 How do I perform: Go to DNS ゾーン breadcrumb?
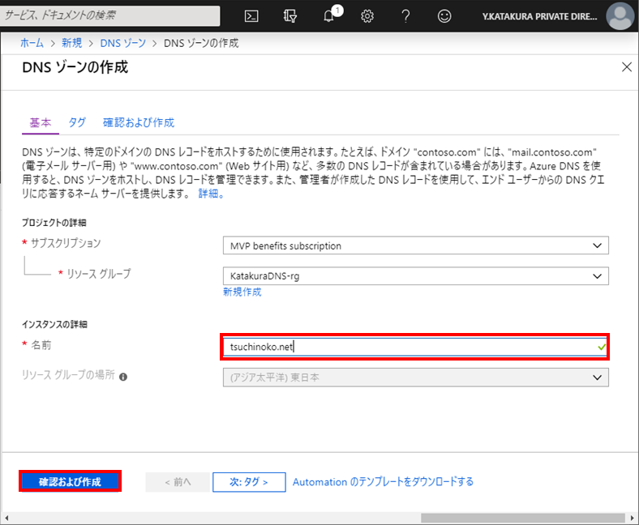pos(123,43)
